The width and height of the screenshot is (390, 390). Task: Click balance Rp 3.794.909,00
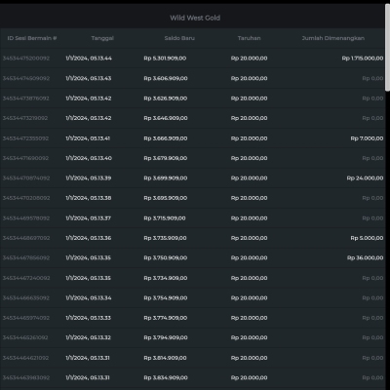tap(166, 337)
